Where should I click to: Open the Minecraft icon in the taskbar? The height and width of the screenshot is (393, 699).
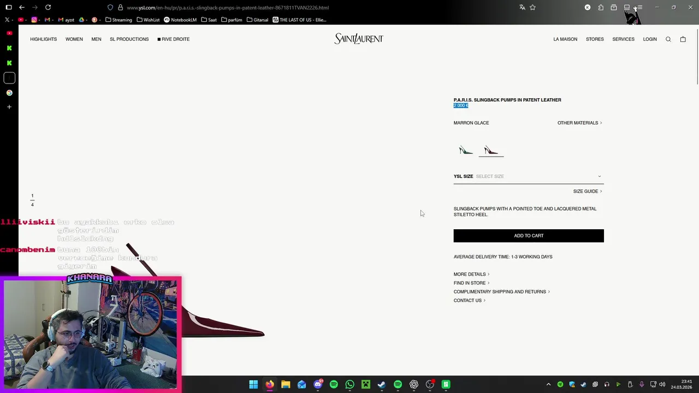366,384
